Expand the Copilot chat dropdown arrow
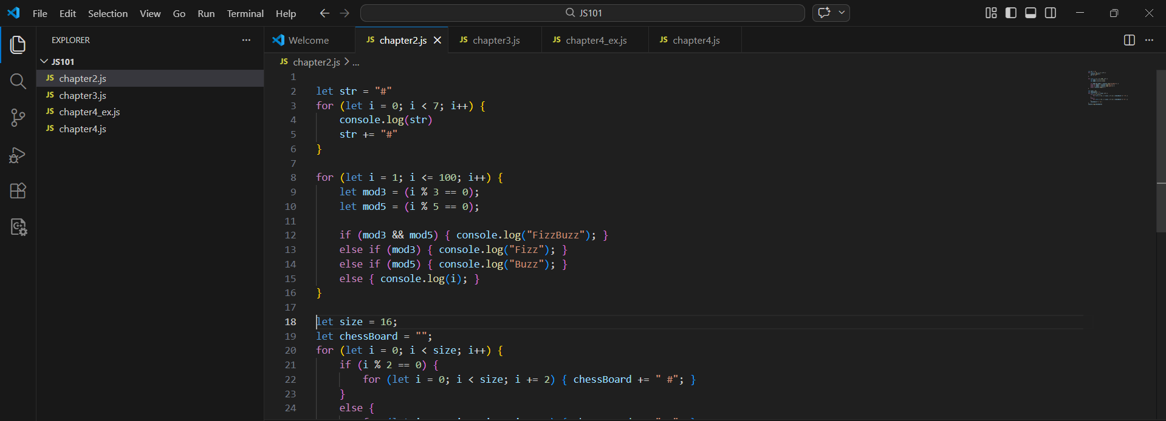Image resolution: width=1166 pixels, height=421 pixels. 842,13
